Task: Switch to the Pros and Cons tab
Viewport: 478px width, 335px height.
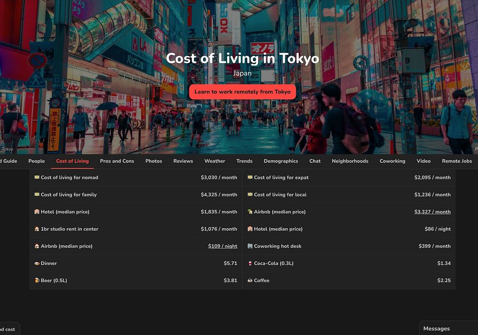Action: pos(117,161)
